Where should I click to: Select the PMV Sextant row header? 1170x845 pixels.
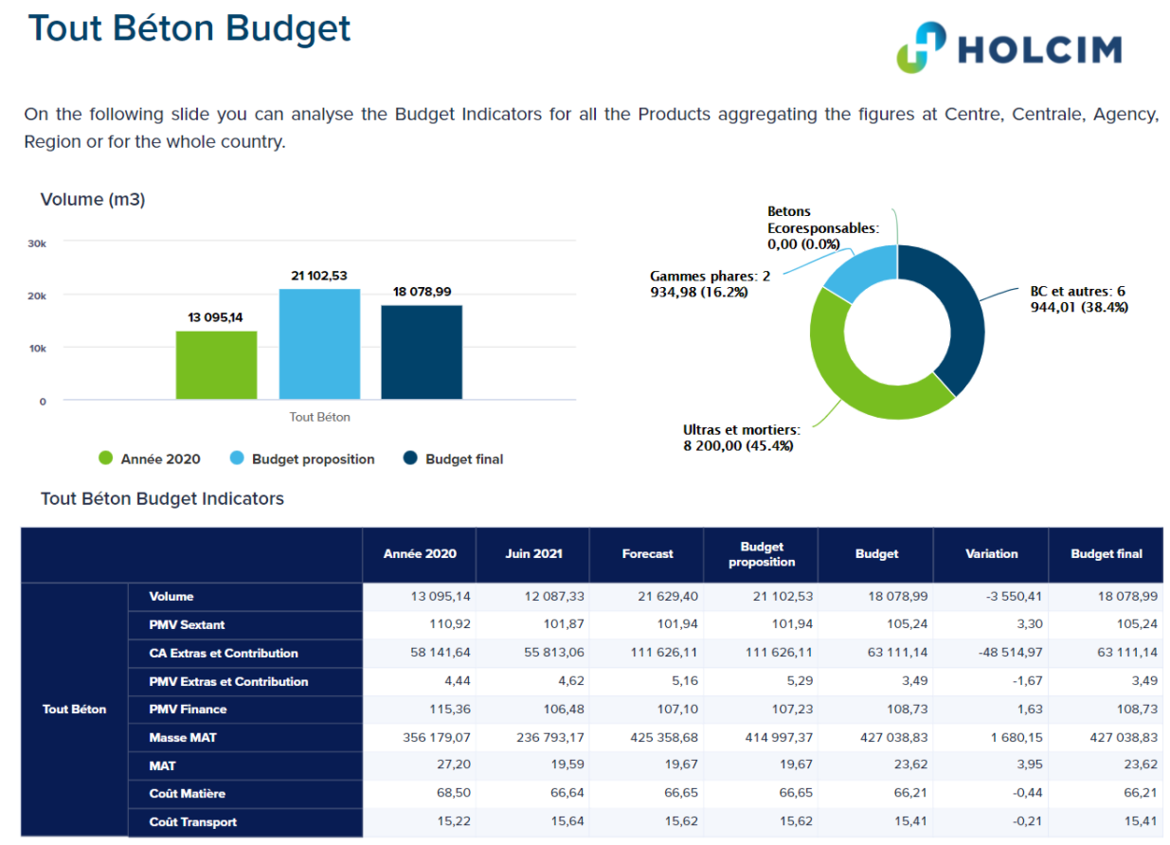245,625
